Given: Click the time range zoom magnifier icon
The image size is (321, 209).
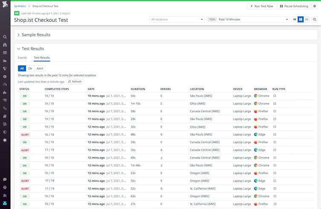Looking at the screenshot, I should point(315,20).
